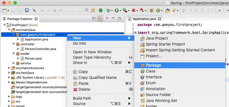Minimize the Package Explorer view
The height and width of the screenshot is (107, 229).
pyautogui.click(x=113, y=18)
